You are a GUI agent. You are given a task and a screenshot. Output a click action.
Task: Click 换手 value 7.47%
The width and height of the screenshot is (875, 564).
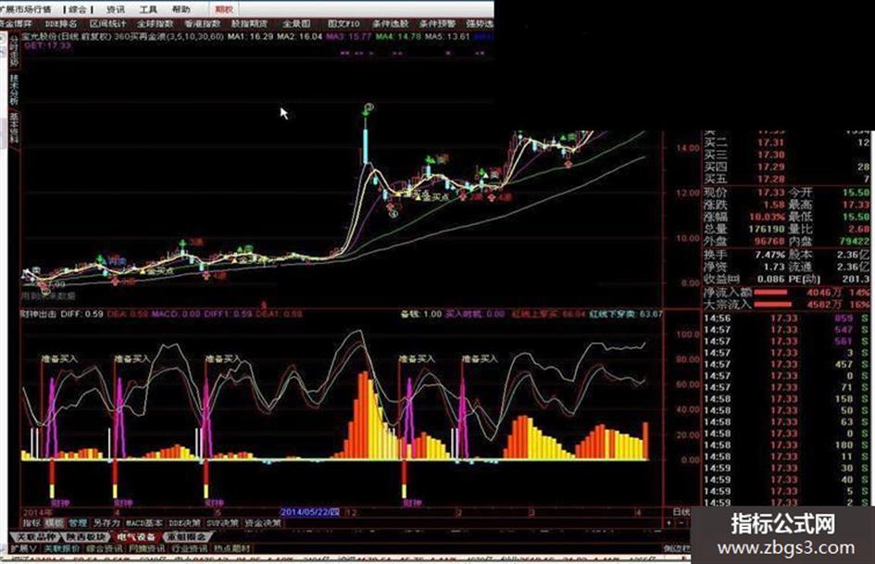pyautogui.click(x=770, y=254)
